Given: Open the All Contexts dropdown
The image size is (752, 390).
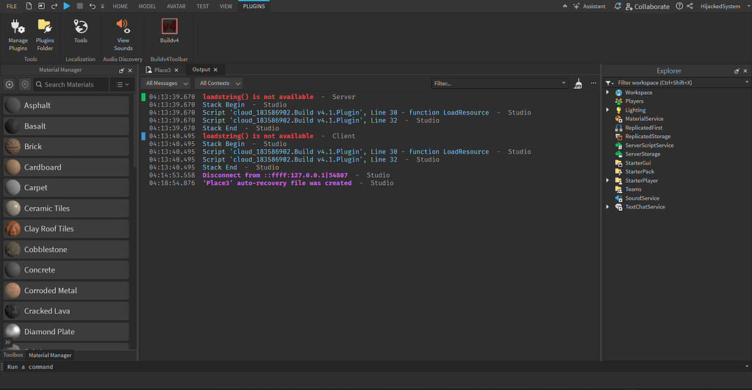Looking at the screenshot, I should (x=218, y=84).
